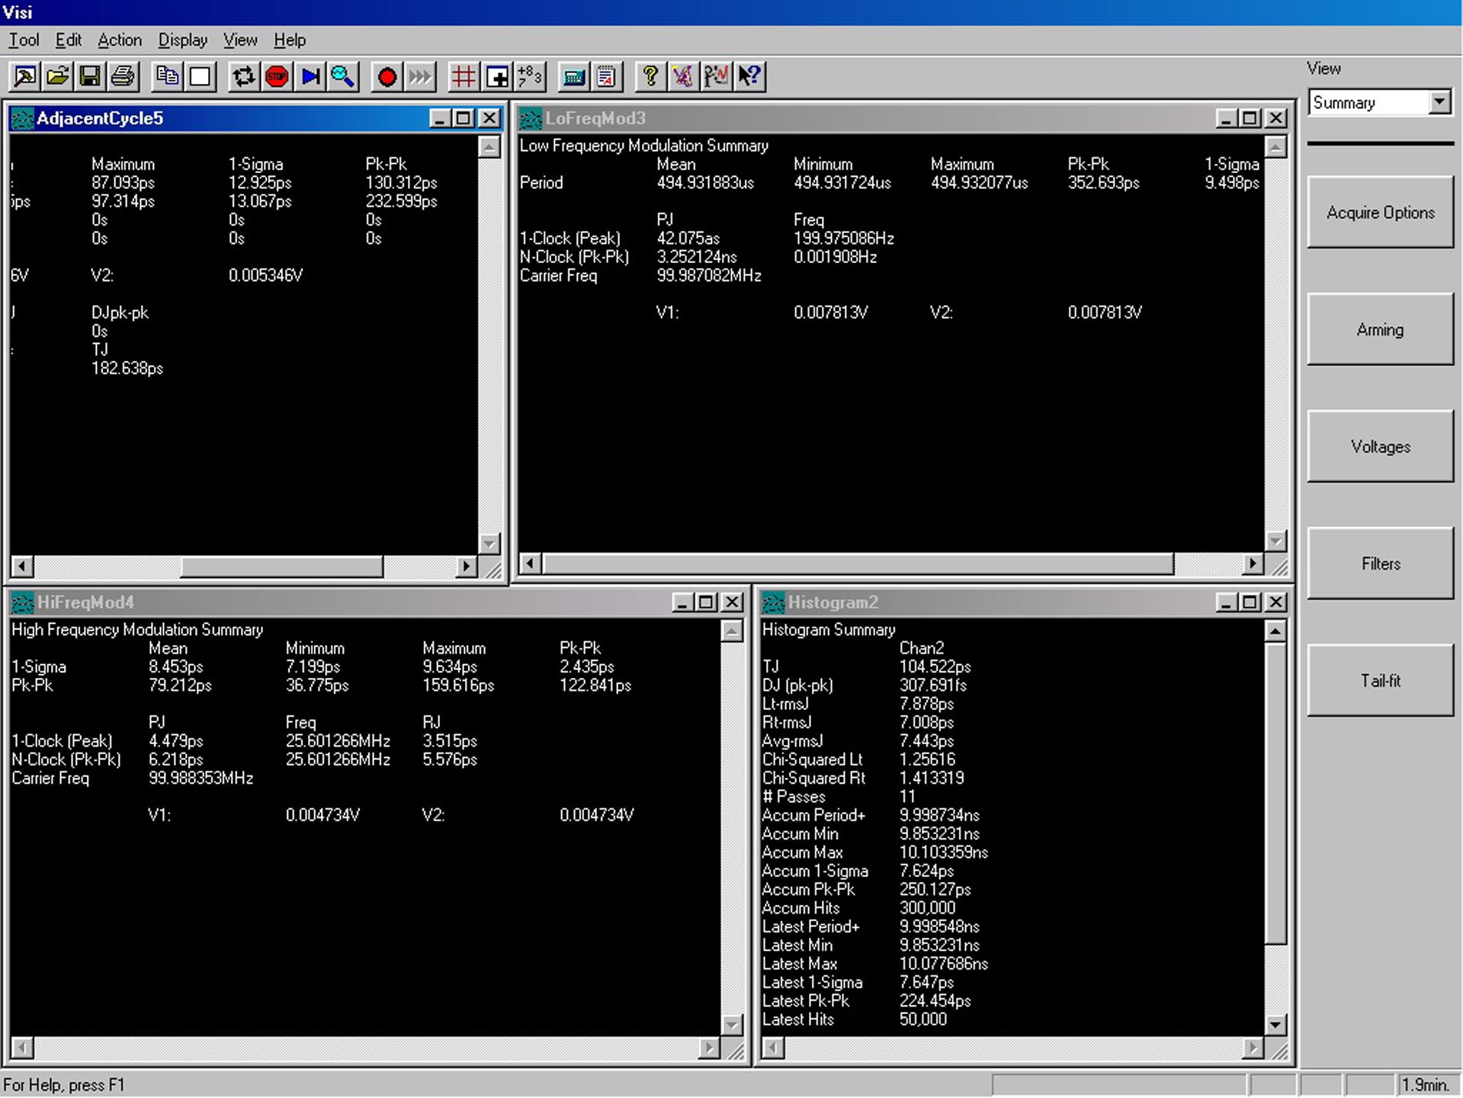The height and width of the screenshot is (1098, 1463).
Task: Click the blank white square icon
Action: (x=201, y=76)
